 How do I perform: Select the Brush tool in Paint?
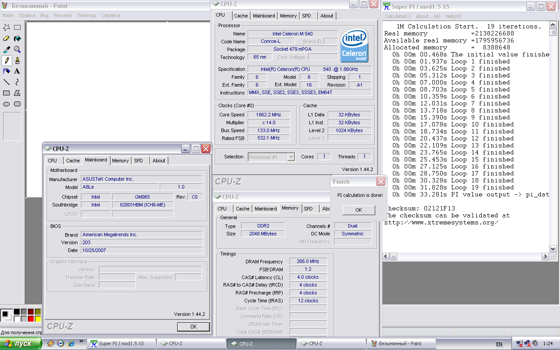coord(17,60)
